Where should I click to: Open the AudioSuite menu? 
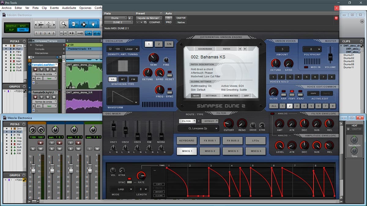[69, 8]
